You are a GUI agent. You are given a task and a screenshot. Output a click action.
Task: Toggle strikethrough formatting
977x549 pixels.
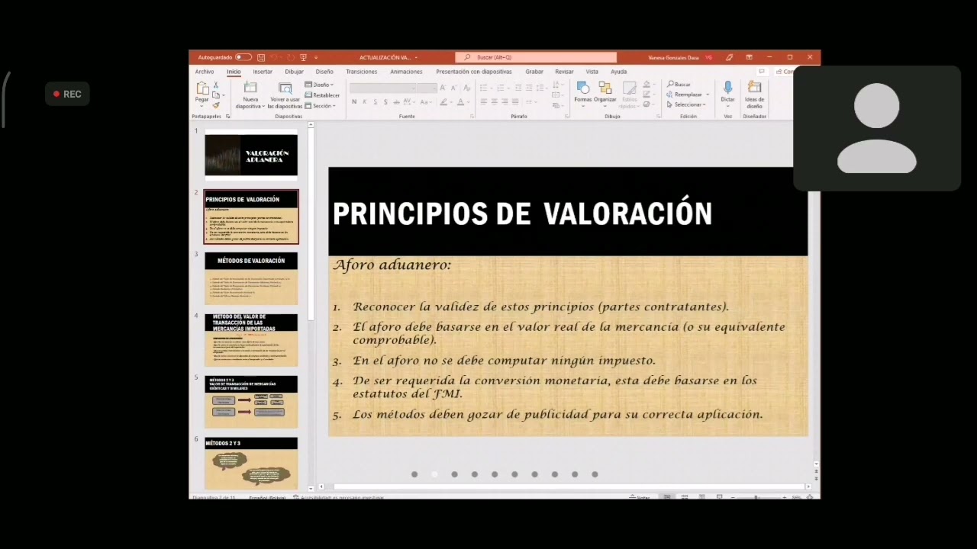click(396, 102)
